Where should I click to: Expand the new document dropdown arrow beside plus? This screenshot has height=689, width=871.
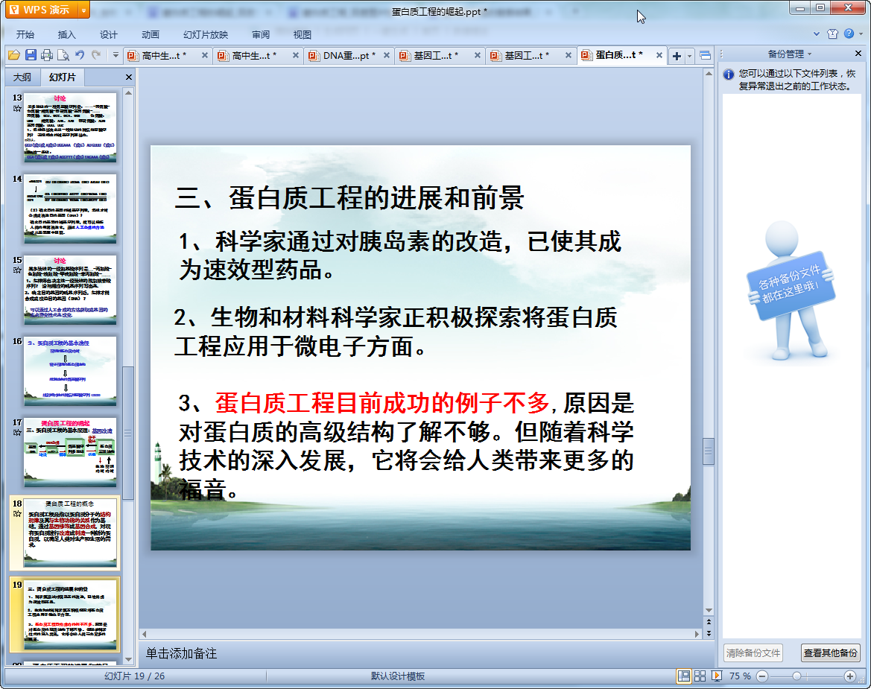(x=689, y=56)
